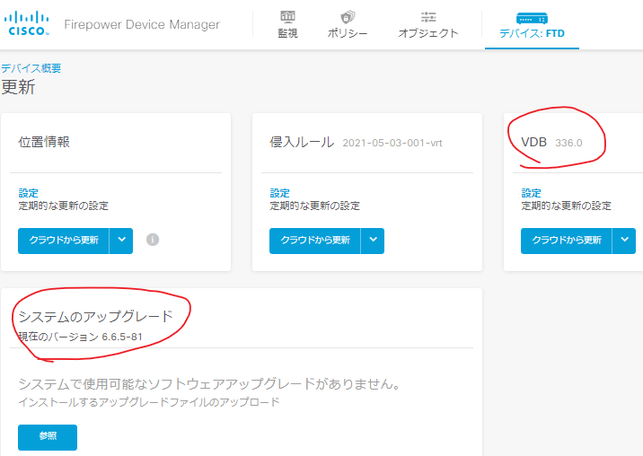Click Firepower Device Manager title text
Viewport: 643px width, 456px height.
click(142, 24)
